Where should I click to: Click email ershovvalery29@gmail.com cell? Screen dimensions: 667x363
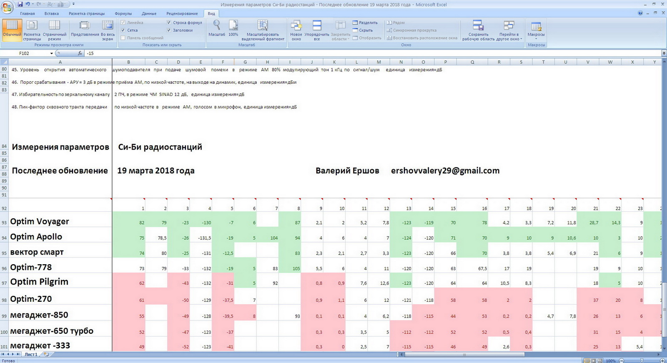point(445,170)
